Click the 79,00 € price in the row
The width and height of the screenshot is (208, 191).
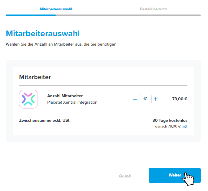click(x=180, y=99)
